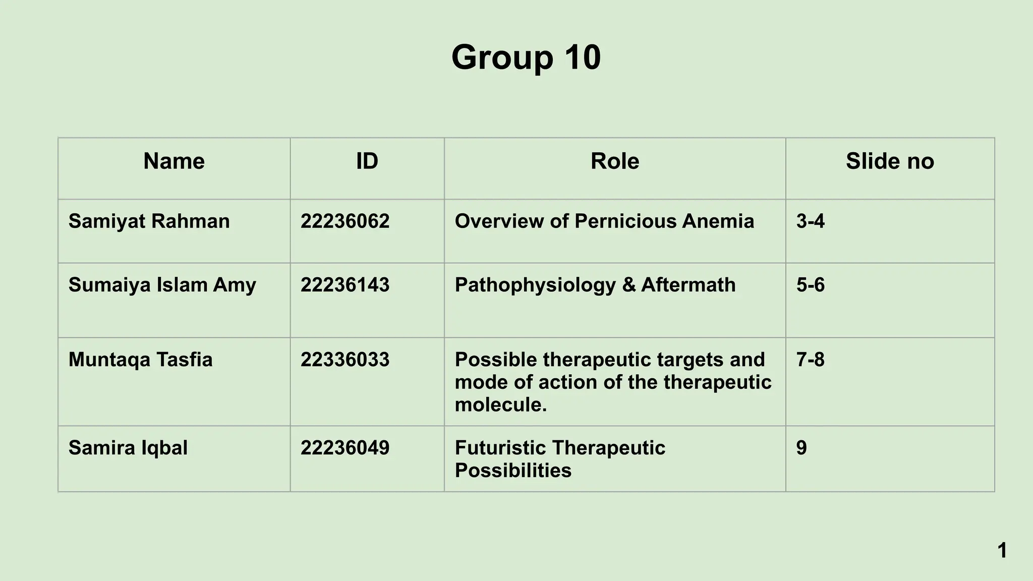Click the slide number cell "3-4"
Image resolution: width=1033 pixels, height=581 pixels.
(x=811, y=221)
